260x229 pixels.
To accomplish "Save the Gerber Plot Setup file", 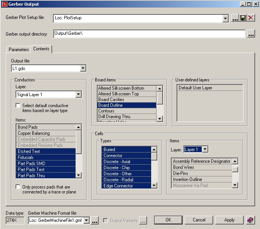I will (243, 18).
